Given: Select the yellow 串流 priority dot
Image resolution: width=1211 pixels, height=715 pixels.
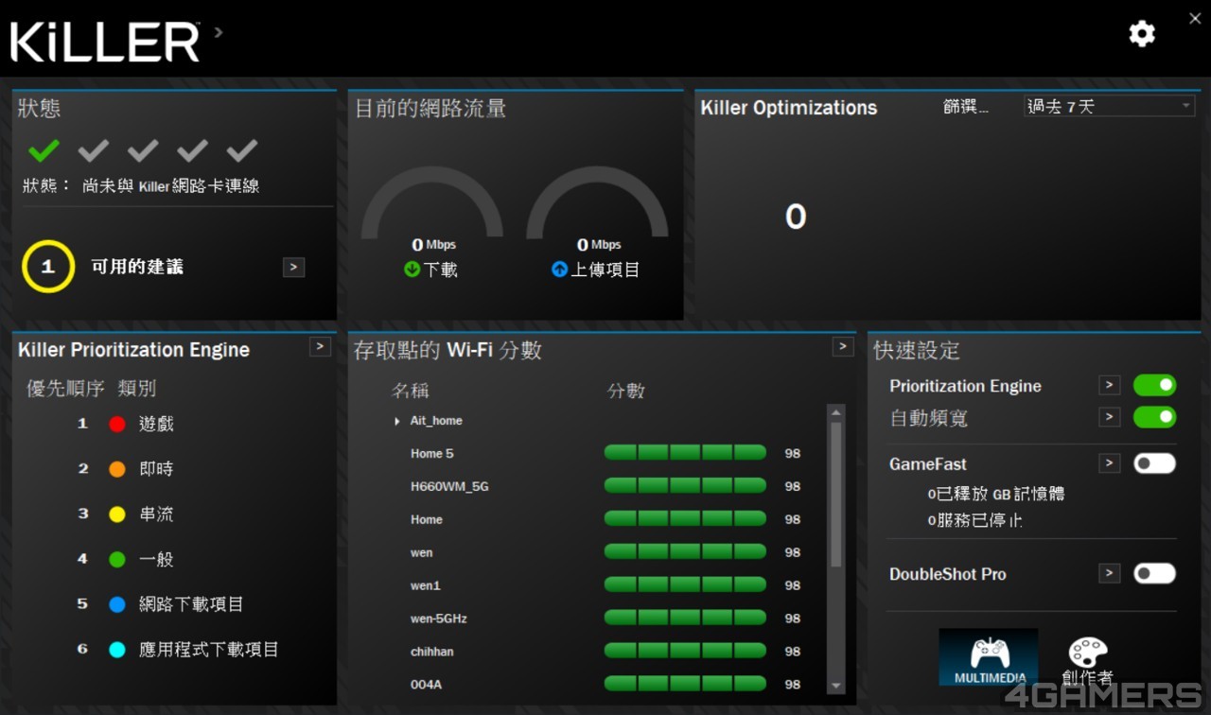Looking at the screenshot, I should point(117,514).
